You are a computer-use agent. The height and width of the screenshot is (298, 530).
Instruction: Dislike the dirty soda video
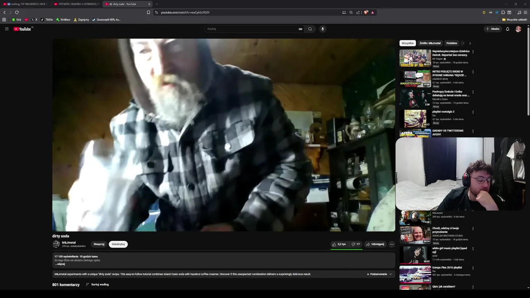(356, 244)
